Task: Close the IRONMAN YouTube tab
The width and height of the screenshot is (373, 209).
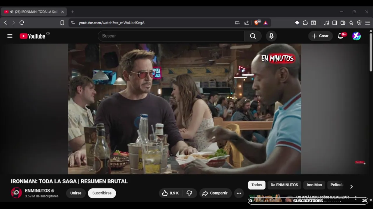Action: point(62,12)
